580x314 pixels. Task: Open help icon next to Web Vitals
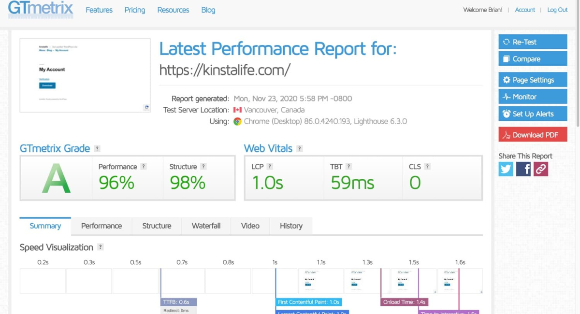pyautogui.click(x=300, y=149)
